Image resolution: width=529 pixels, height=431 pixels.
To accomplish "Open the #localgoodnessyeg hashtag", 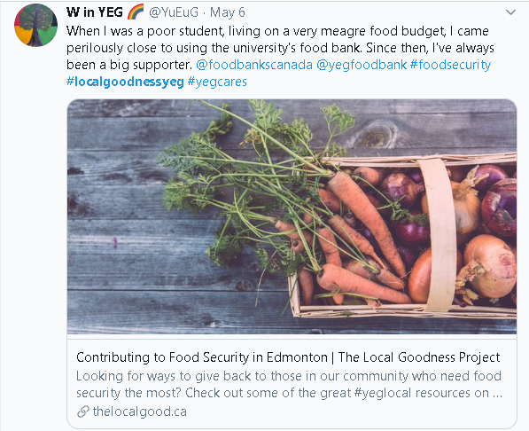I will [125, 82].
